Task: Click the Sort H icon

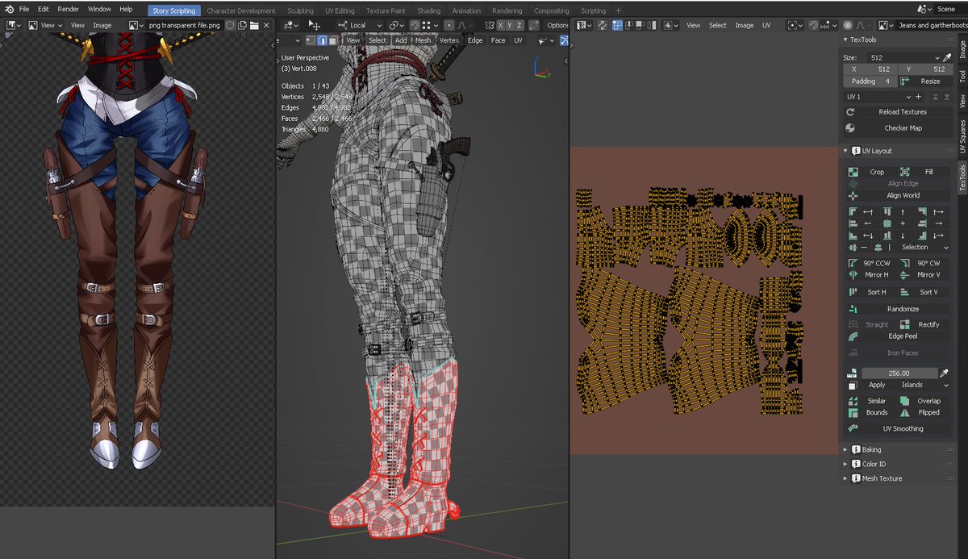Action: point(853,292)
